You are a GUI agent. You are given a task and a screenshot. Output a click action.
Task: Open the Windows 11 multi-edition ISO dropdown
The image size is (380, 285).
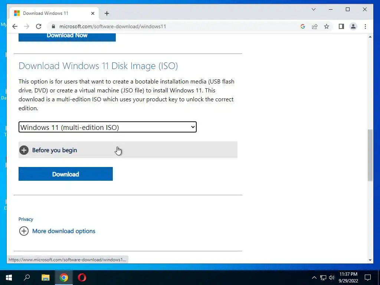pos(108,127)
